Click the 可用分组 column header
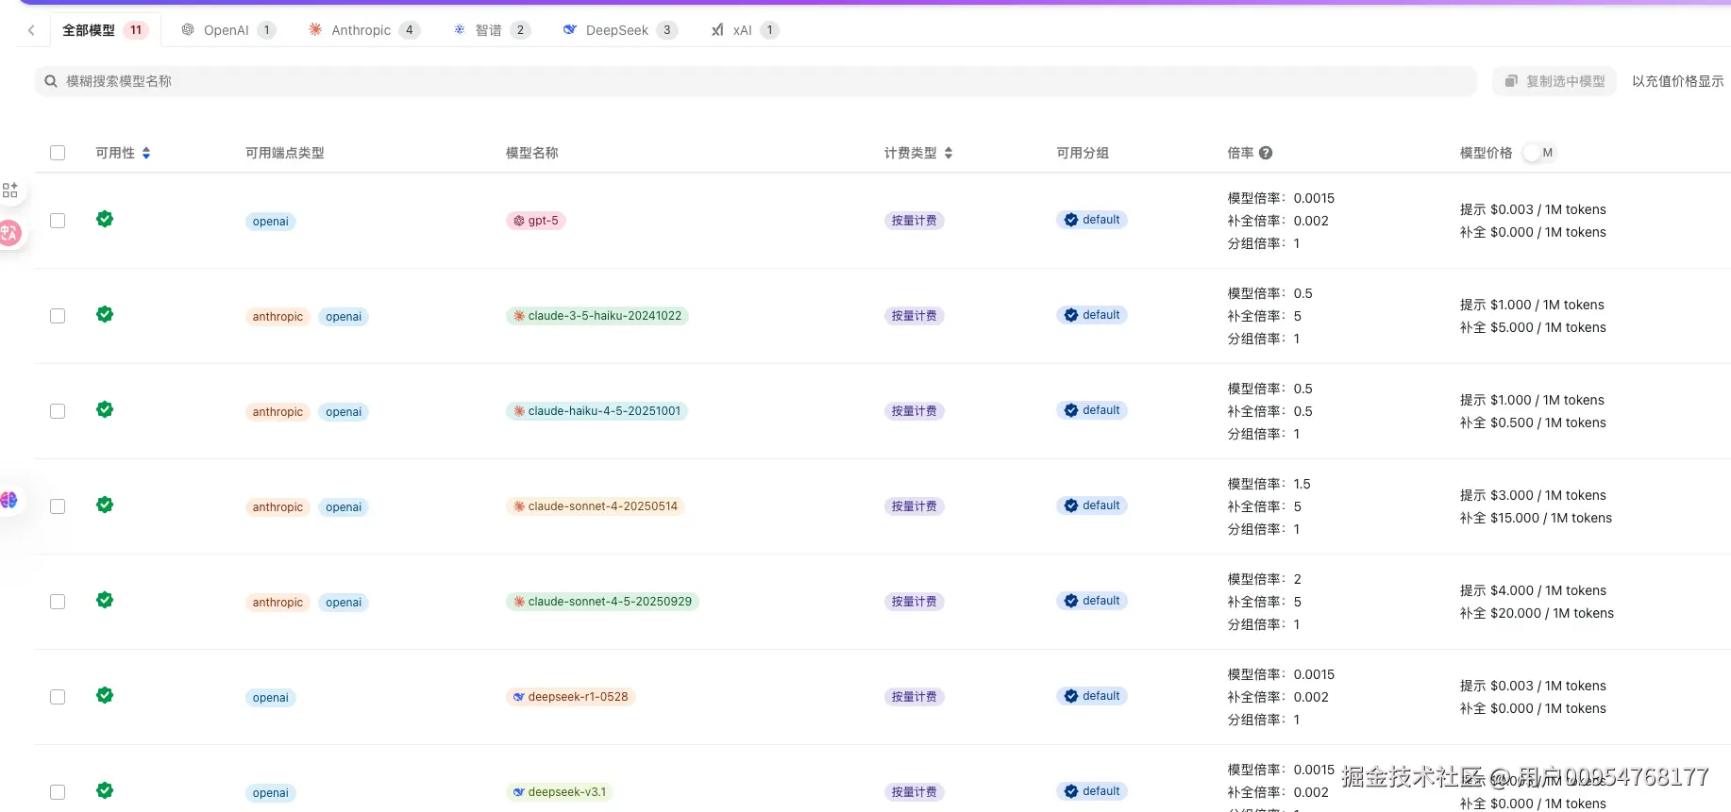This screenshot has width=1731, height=812. (x=1083, y=153)
